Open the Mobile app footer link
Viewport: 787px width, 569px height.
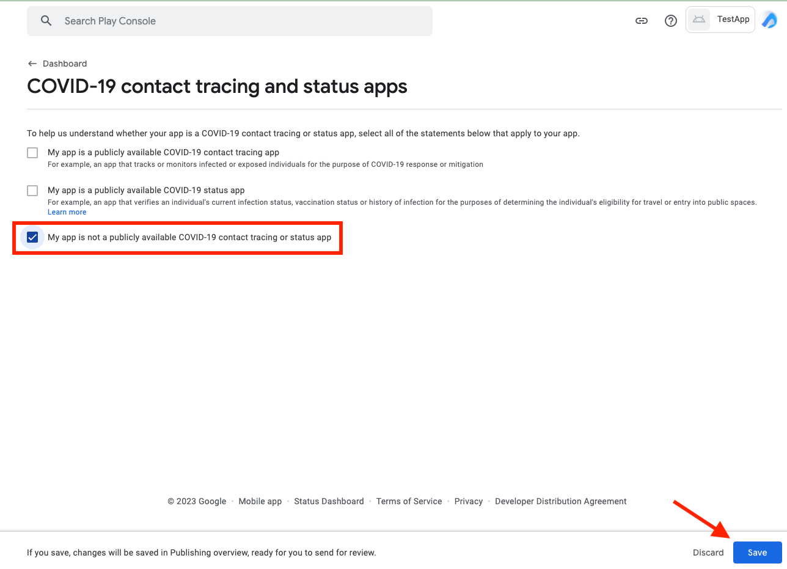coord(260,501)
